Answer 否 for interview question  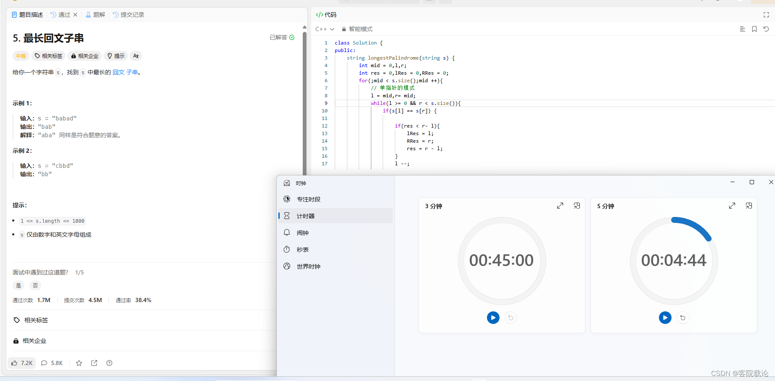pos(35,285)
